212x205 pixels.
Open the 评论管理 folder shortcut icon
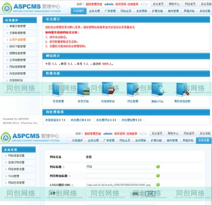click(x=133, y=89)
